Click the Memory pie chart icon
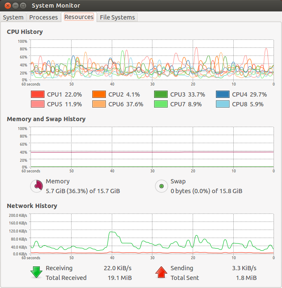The height and width of the screenshot is (288, 282). pyautogui.click(x=37, y=186)
